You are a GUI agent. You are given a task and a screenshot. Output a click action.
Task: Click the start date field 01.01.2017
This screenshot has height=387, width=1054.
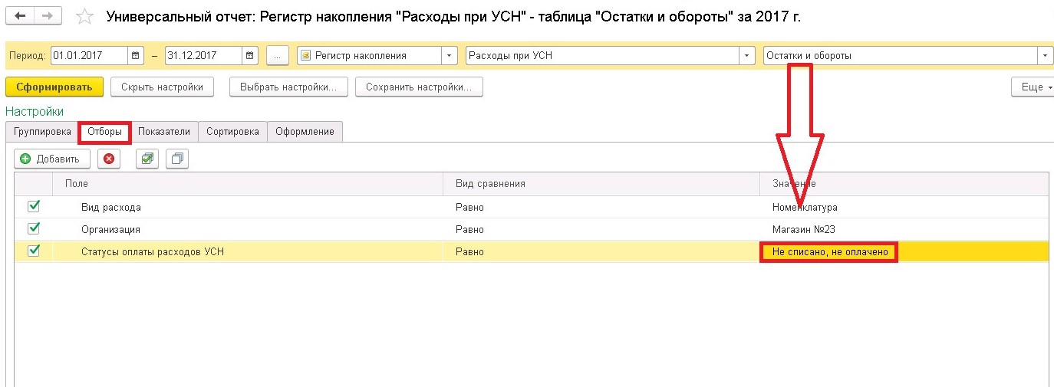(89, 55)
